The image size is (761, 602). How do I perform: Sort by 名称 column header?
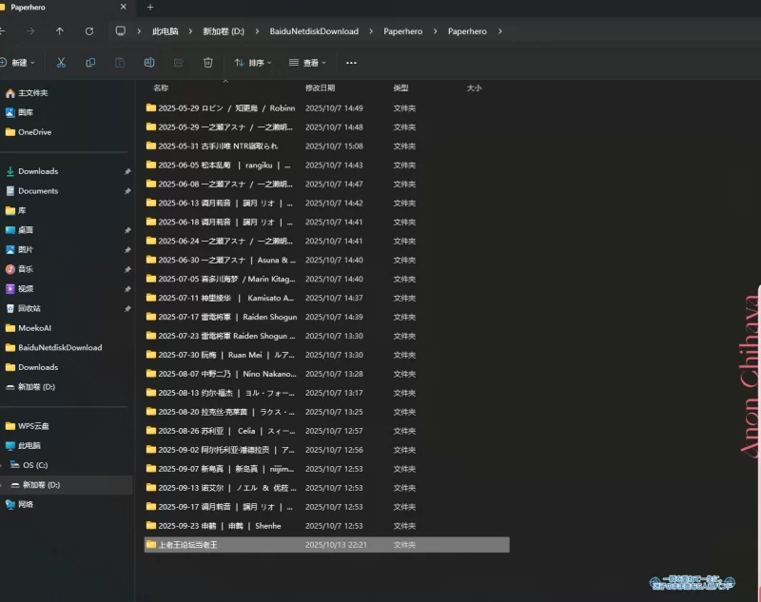[161, 87]
